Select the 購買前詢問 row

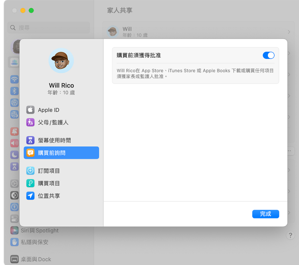(x=61, y=153)
